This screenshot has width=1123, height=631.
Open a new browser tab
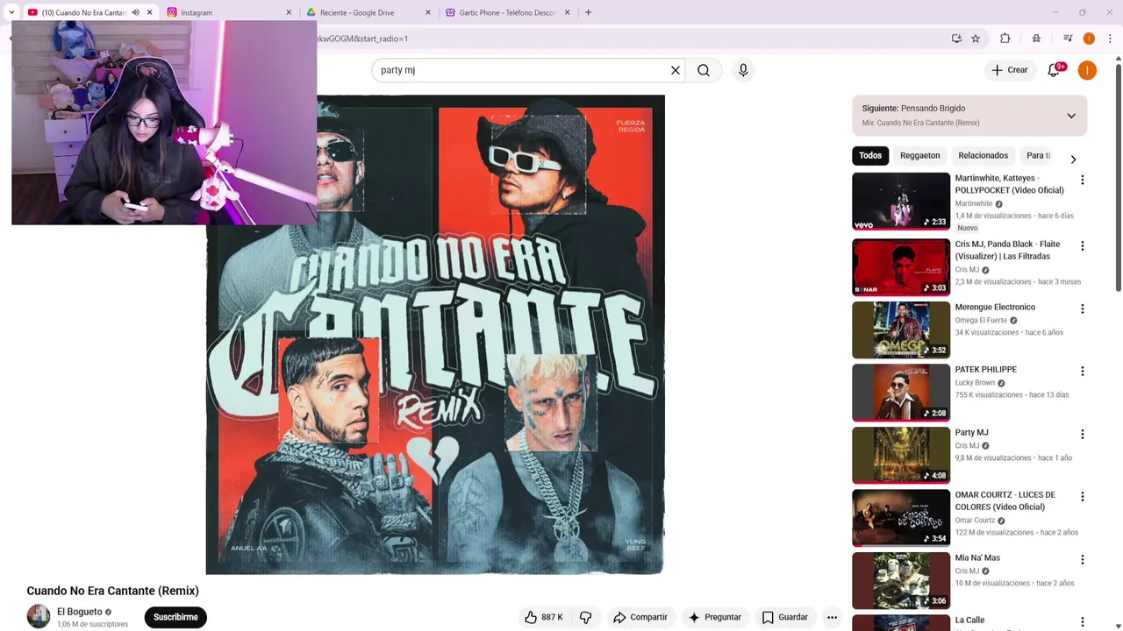pyautogui.click(x=588, y=12)
